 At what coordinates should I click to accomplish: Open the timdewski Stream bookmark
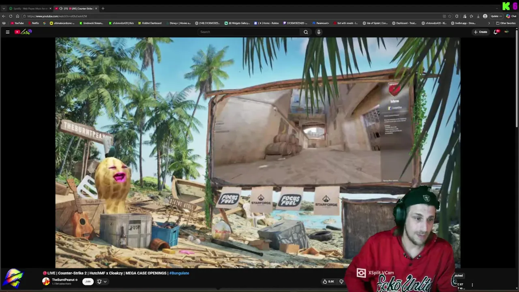click(91, 23)
